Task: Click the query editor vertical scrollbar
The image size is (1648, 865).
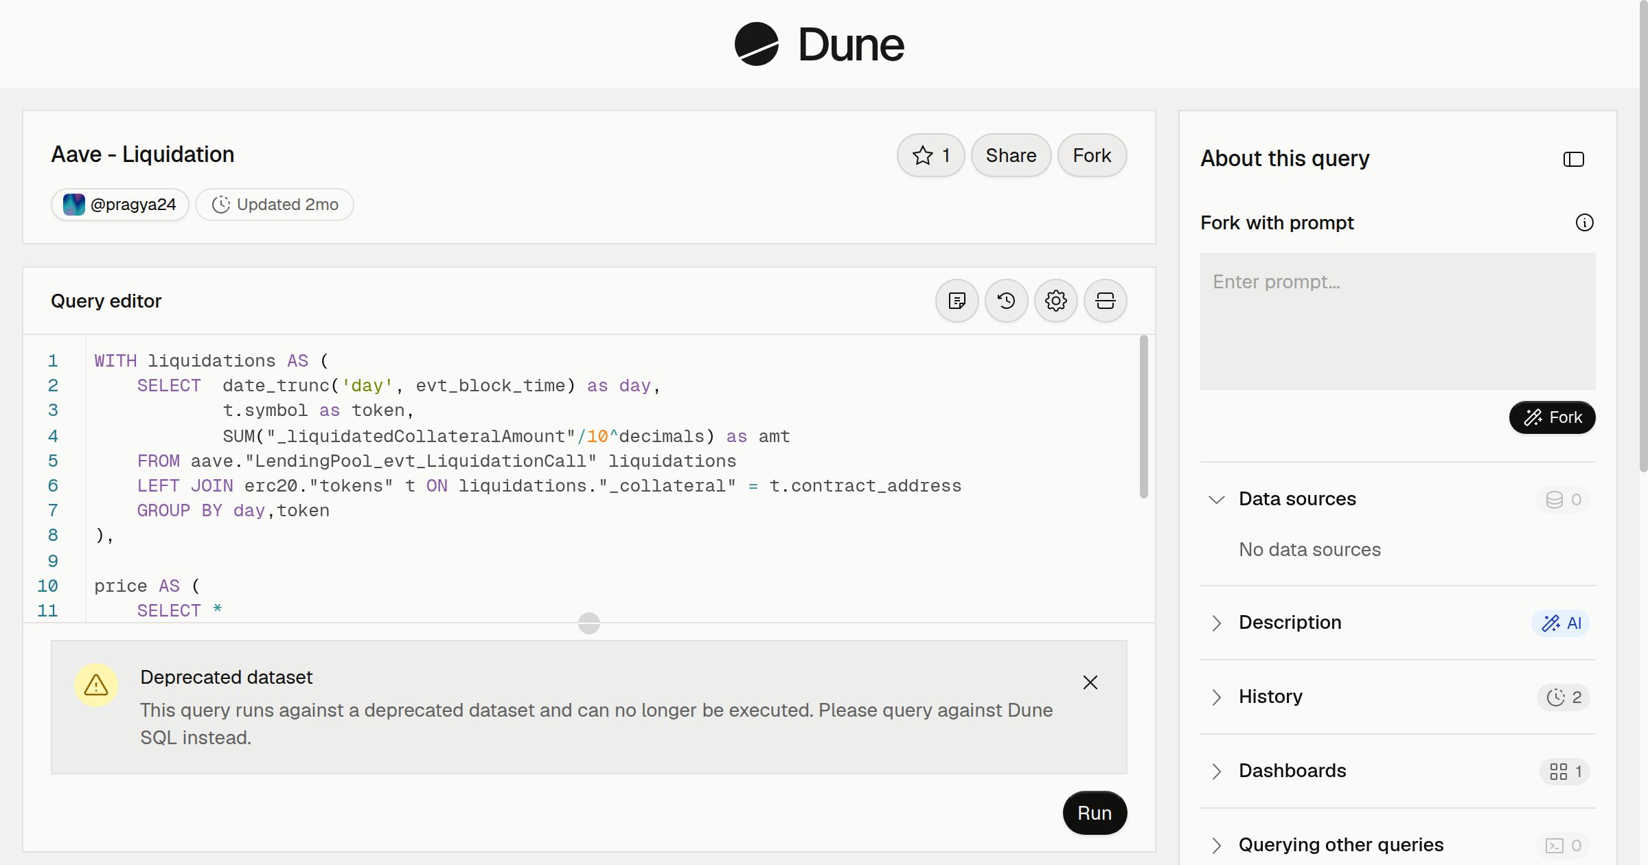Action: [1143, 417]
